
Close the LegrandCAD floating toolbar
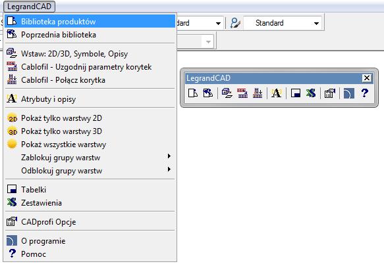367,78
